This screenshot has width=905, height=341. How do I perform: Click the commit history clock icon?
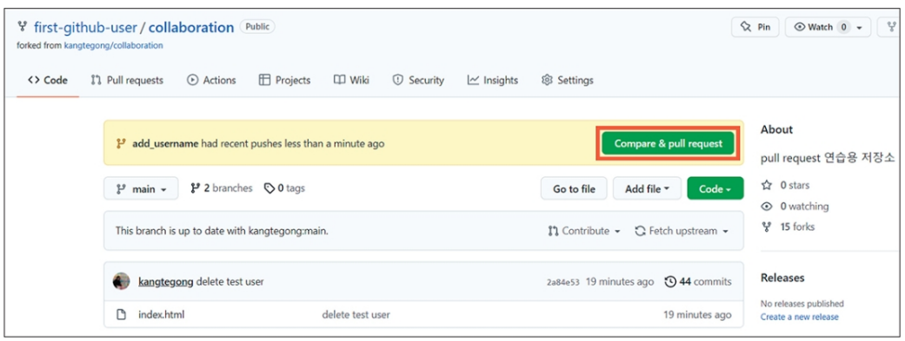click(670, 282)
